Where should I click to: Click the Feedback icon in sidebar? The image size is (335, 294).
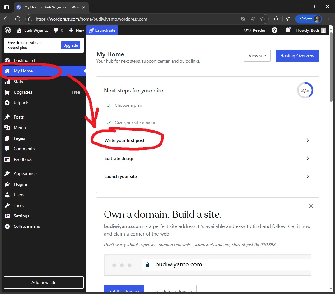(7, 159)
